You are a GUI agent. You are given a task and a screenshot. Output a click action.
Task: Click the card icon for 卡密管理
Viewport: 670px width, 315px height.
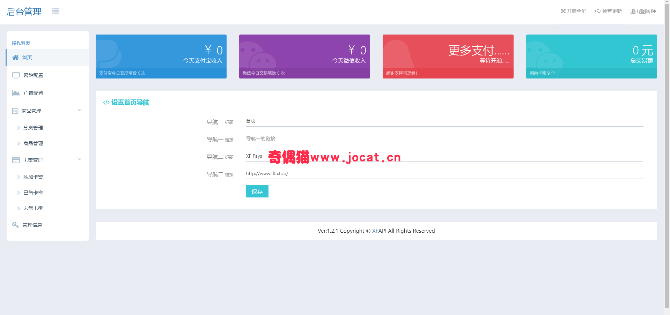click(x=16, y=160)
